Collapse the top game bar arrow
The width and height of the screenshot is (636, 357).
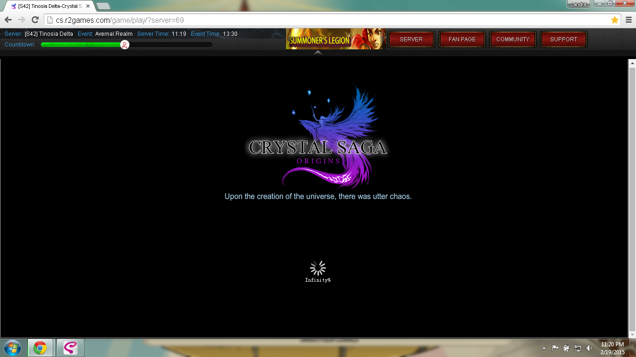(x=318, y=53)
